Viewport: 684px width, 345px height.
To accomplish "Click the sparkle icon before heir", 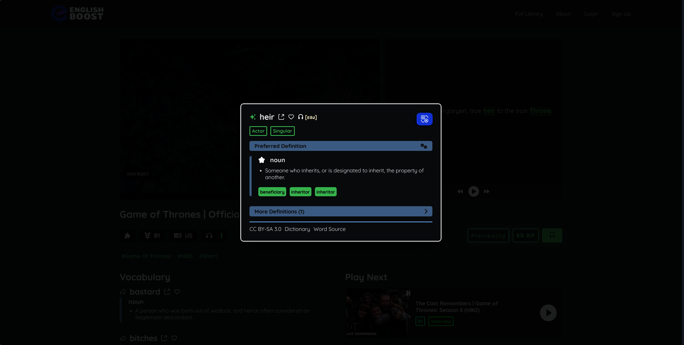I will tap(253, 117).
